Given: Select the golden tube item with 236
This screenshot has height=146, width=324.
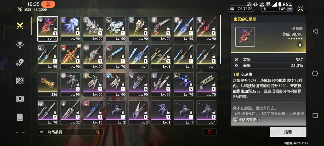Looking at the screenshot, I should (x=48, y=85).
